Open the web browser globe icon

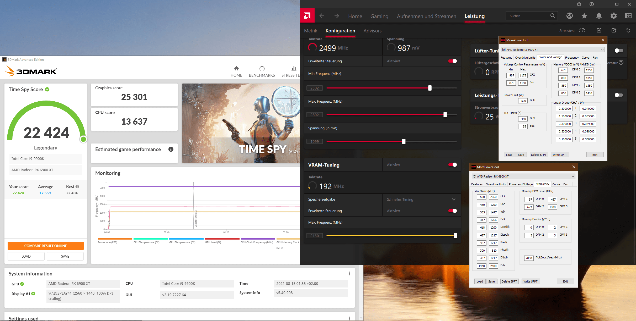point(570,16)
